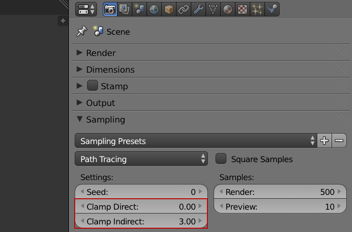
Task: Open the Material sphere tab
Action: click(x=228, y=10)
